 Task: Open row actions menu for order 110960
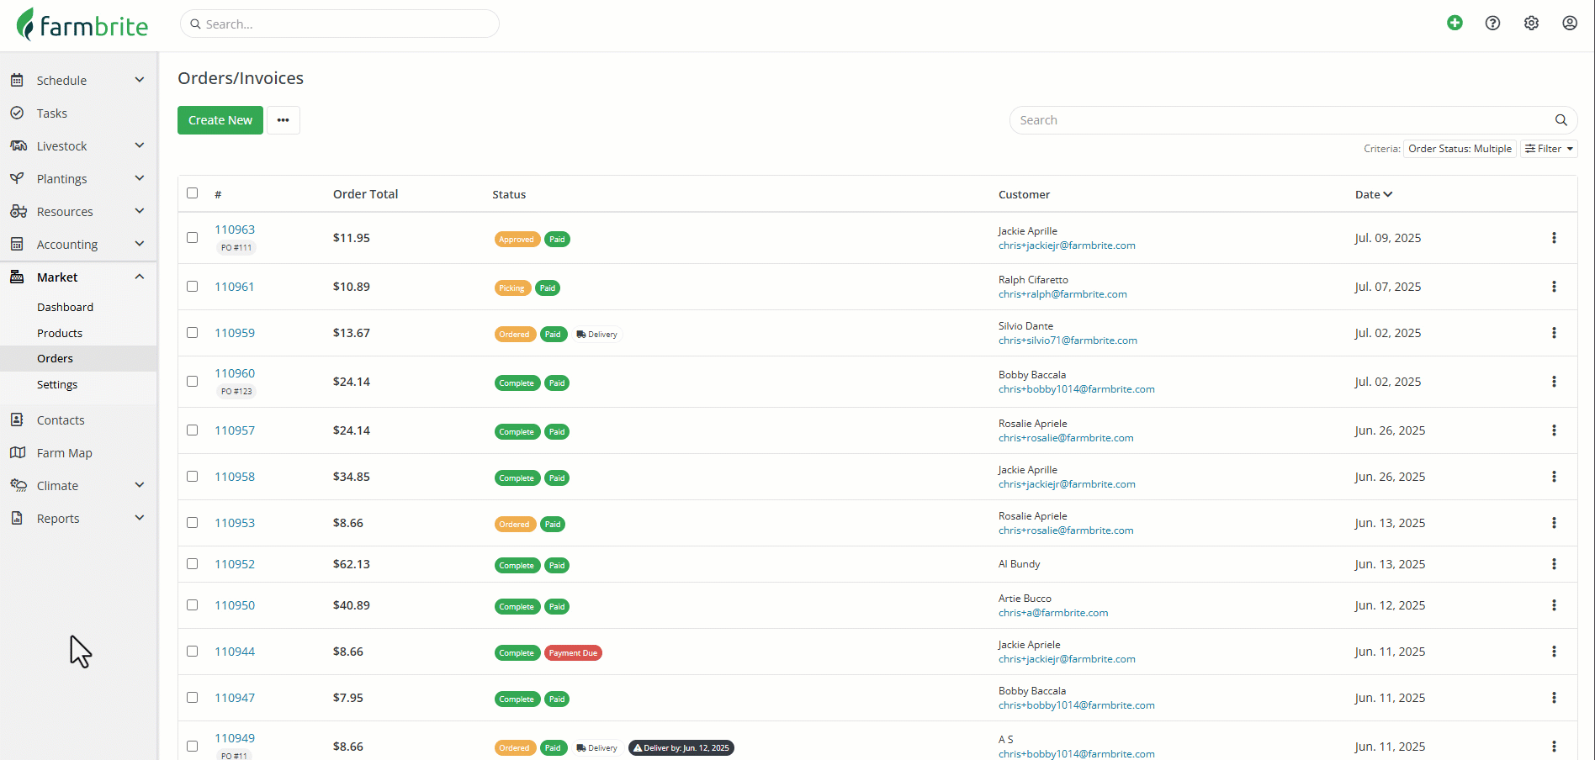click(x=1554, y=382)
